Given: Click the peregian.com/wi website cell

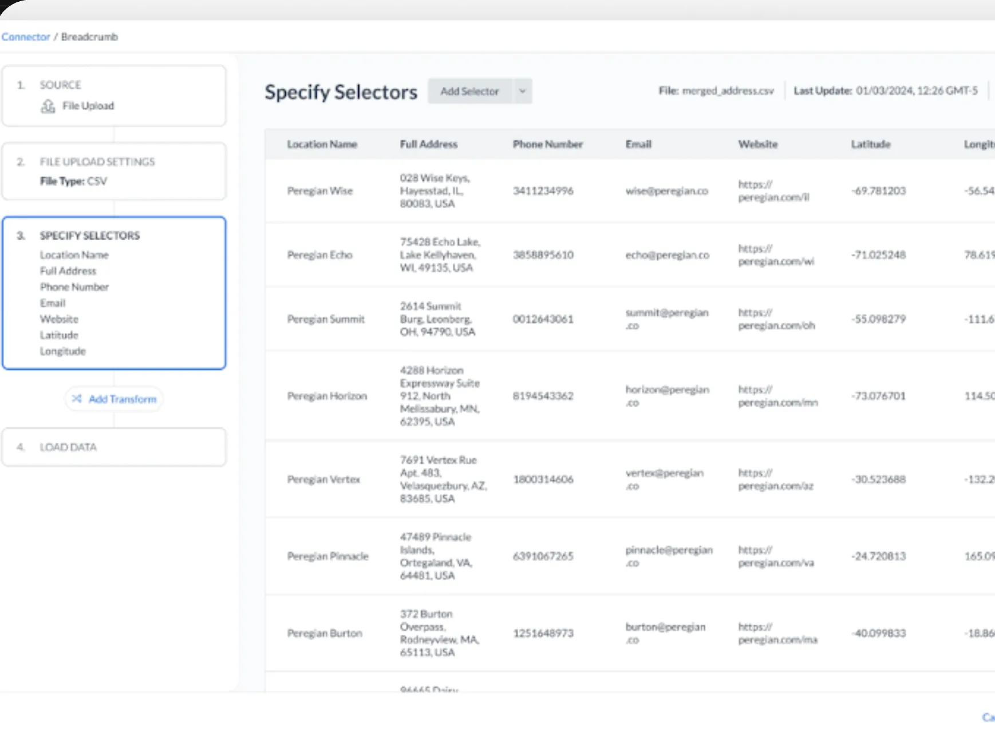Looking at the screenshot, I should click(x=776, y=255).
